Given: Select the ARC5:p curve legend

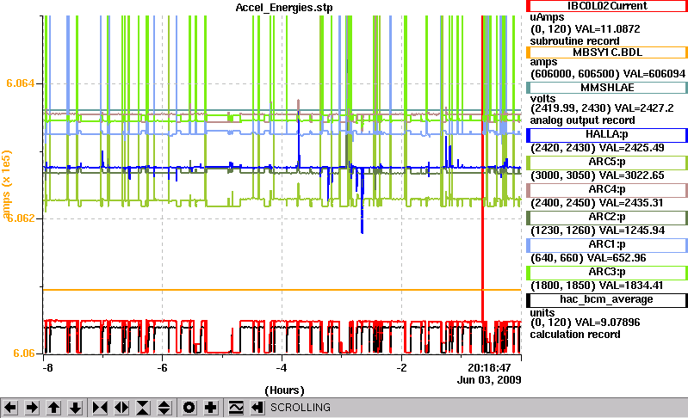Looking at the screenshot, I should 607,163.
